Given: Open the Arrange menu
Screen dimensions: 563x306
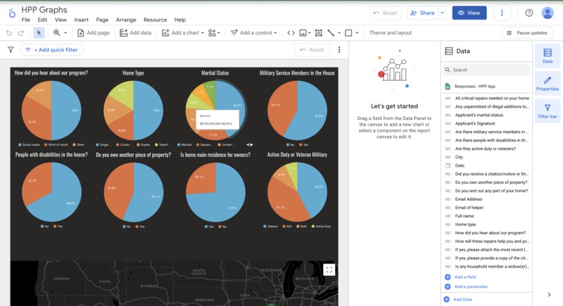Looking at the screenshot, I should tap(126, 20).
